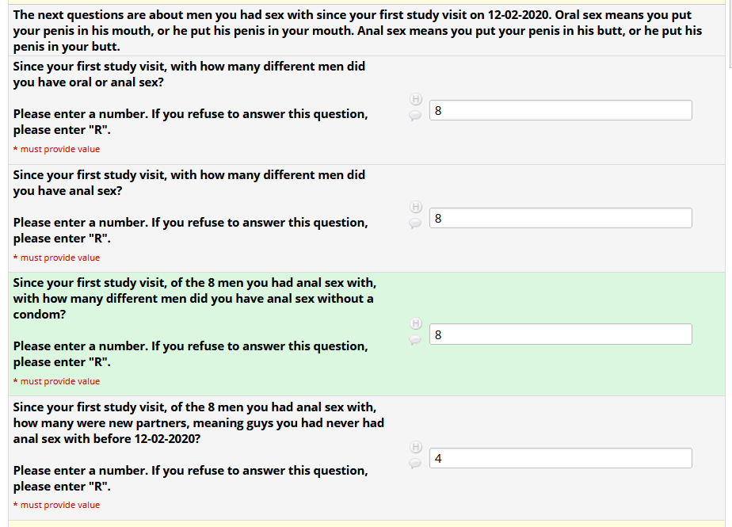Click the introductory text about oral and anal sex definitions

click(x=357, y=31)
